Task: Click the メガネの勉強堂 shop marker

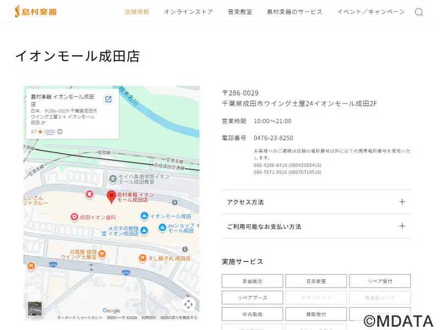Action: click(x=144, y=230)
